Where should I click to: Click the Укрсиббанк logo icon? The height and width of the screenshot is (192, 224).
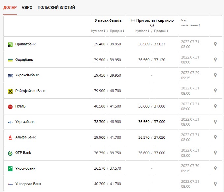click(x=10, y=169)
